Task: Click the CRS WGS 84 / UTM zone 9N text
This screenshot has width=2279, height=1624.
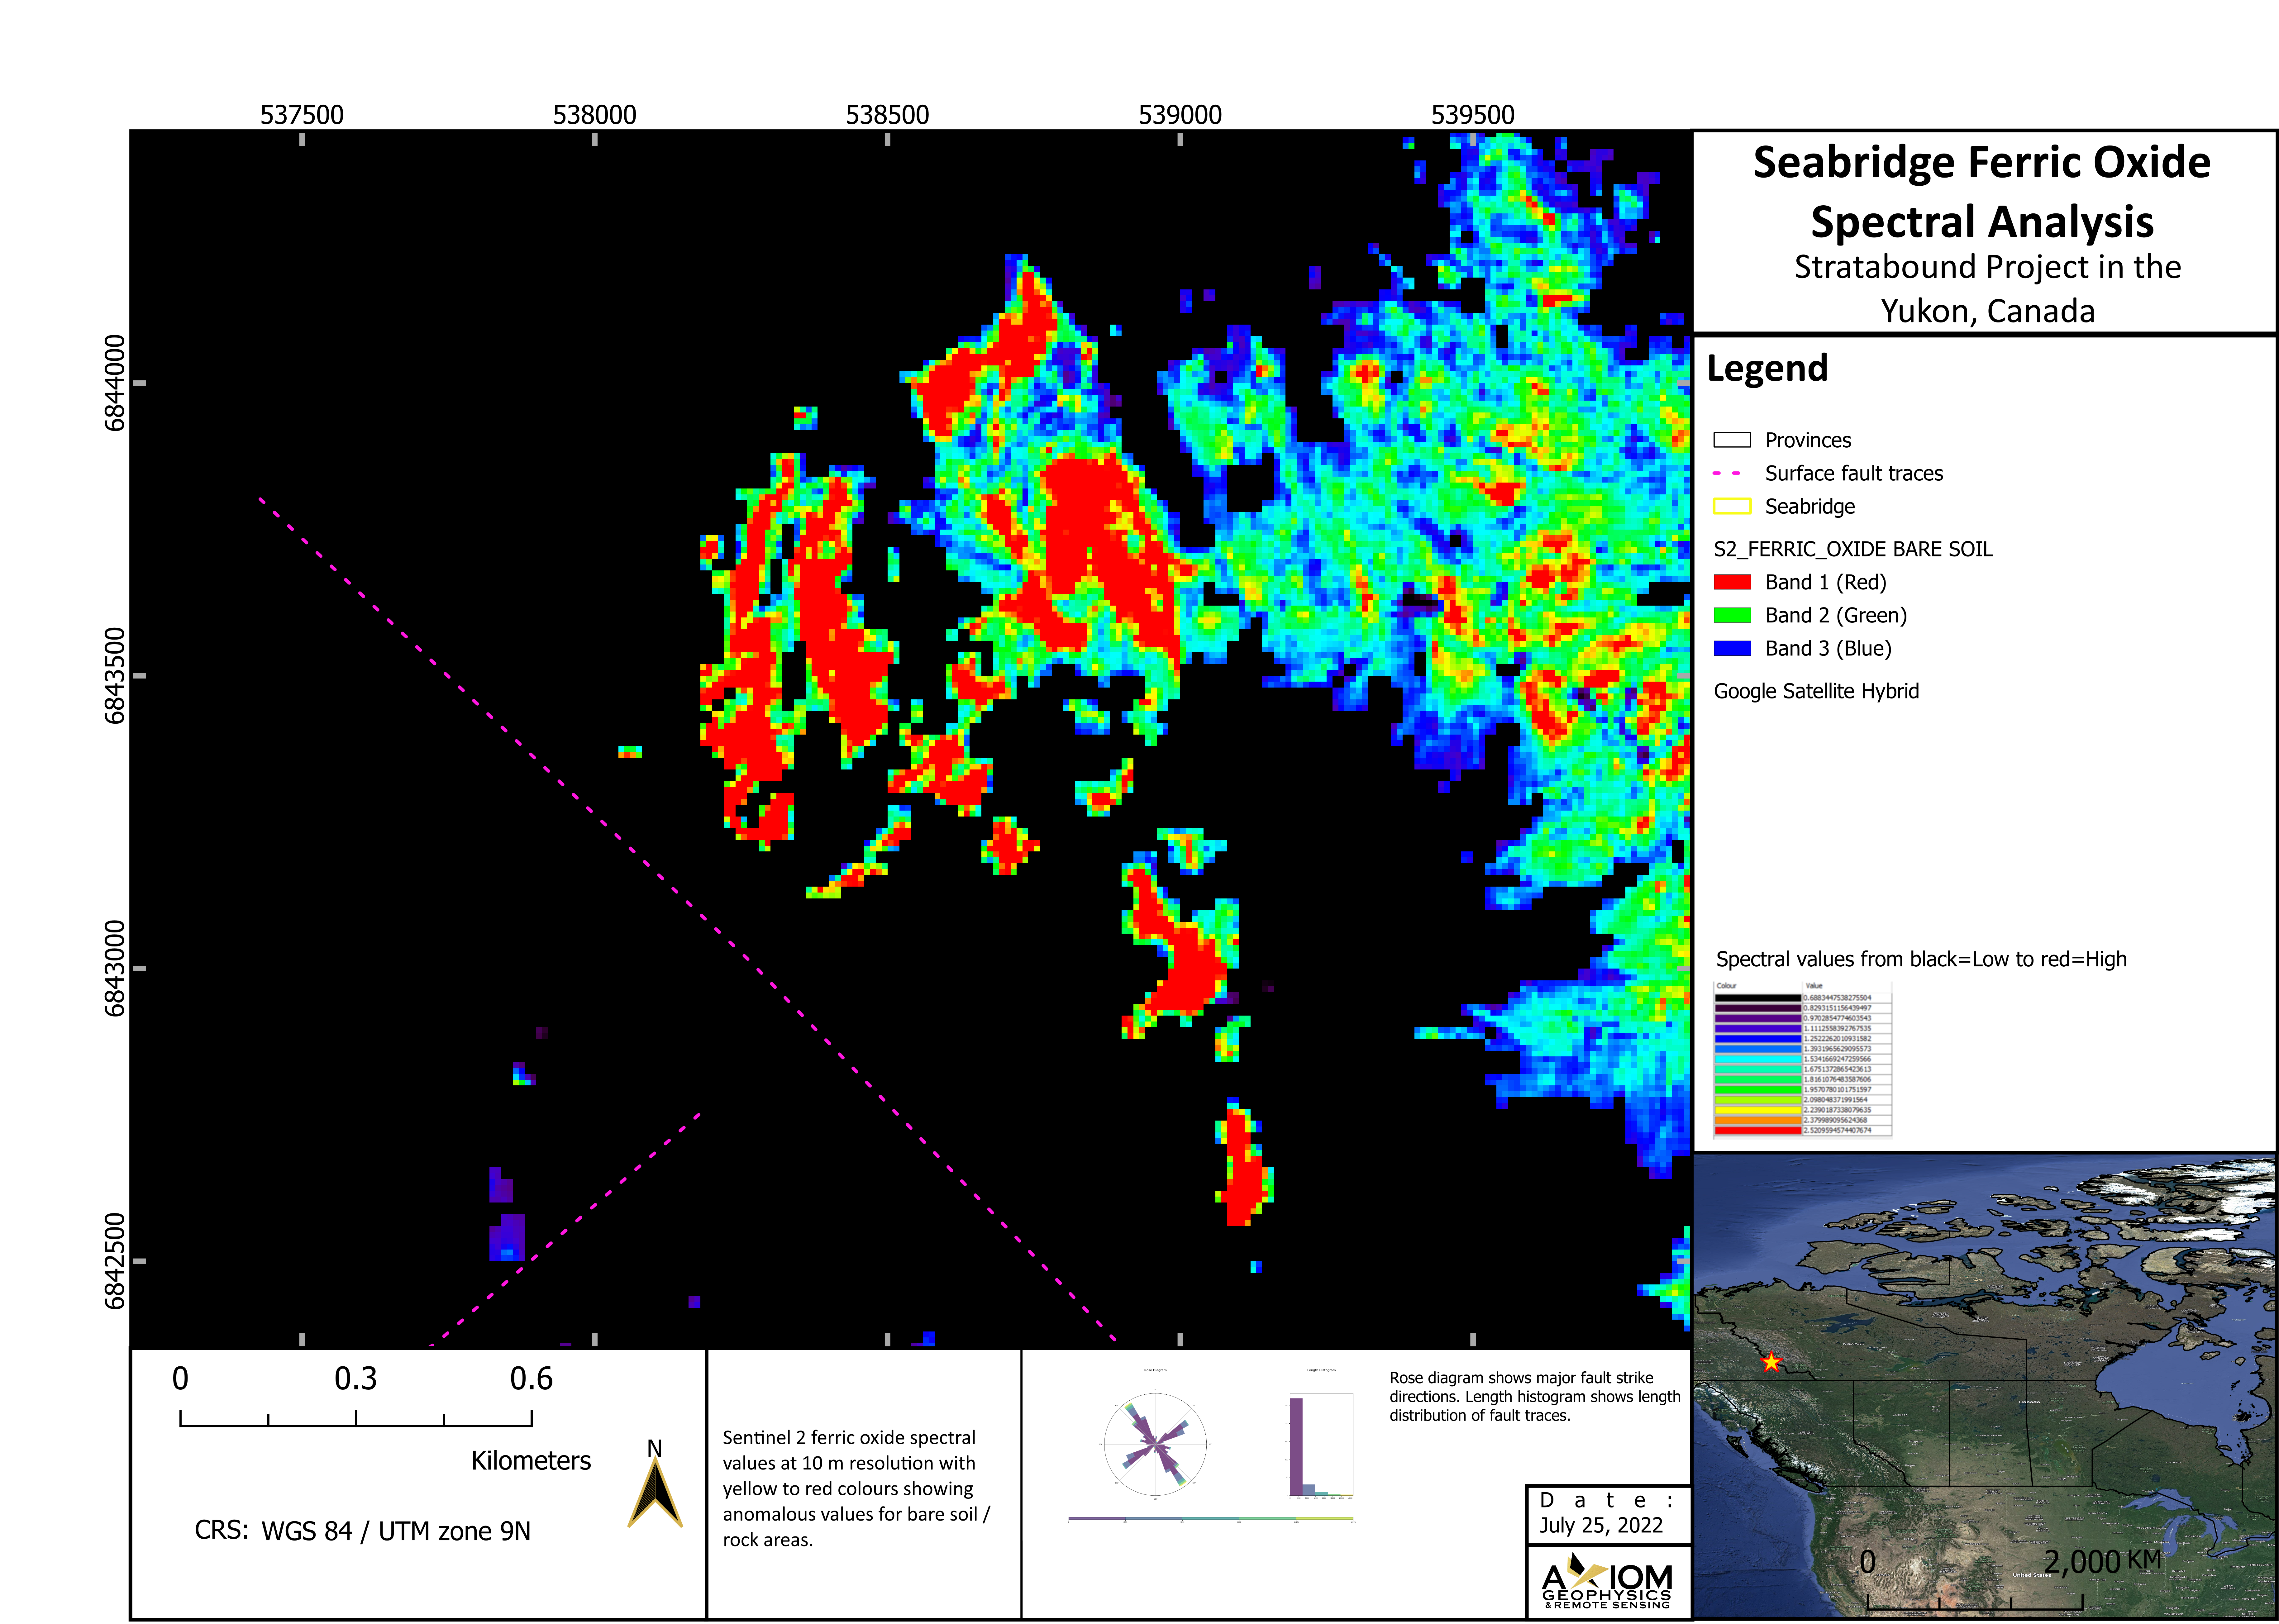Action: click(x=362, y=1531)
